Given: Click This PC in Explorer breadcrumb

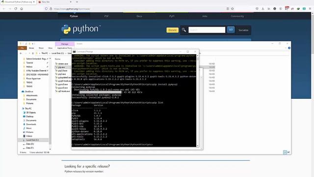Looking at the screenshot, I should click(45, 54).
